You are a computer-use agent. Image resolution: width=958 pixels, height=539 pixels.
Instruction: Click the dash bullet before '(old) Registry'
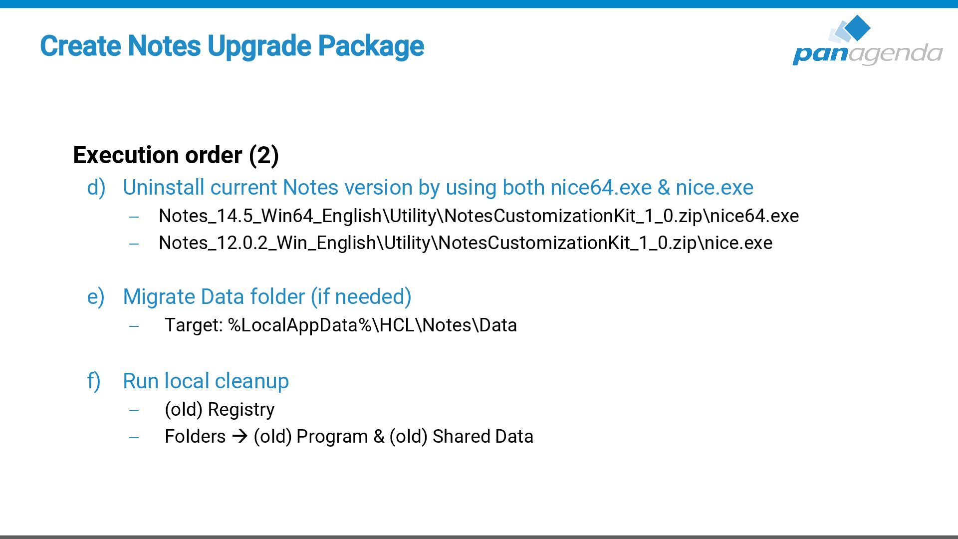click(x=134, y=411)
